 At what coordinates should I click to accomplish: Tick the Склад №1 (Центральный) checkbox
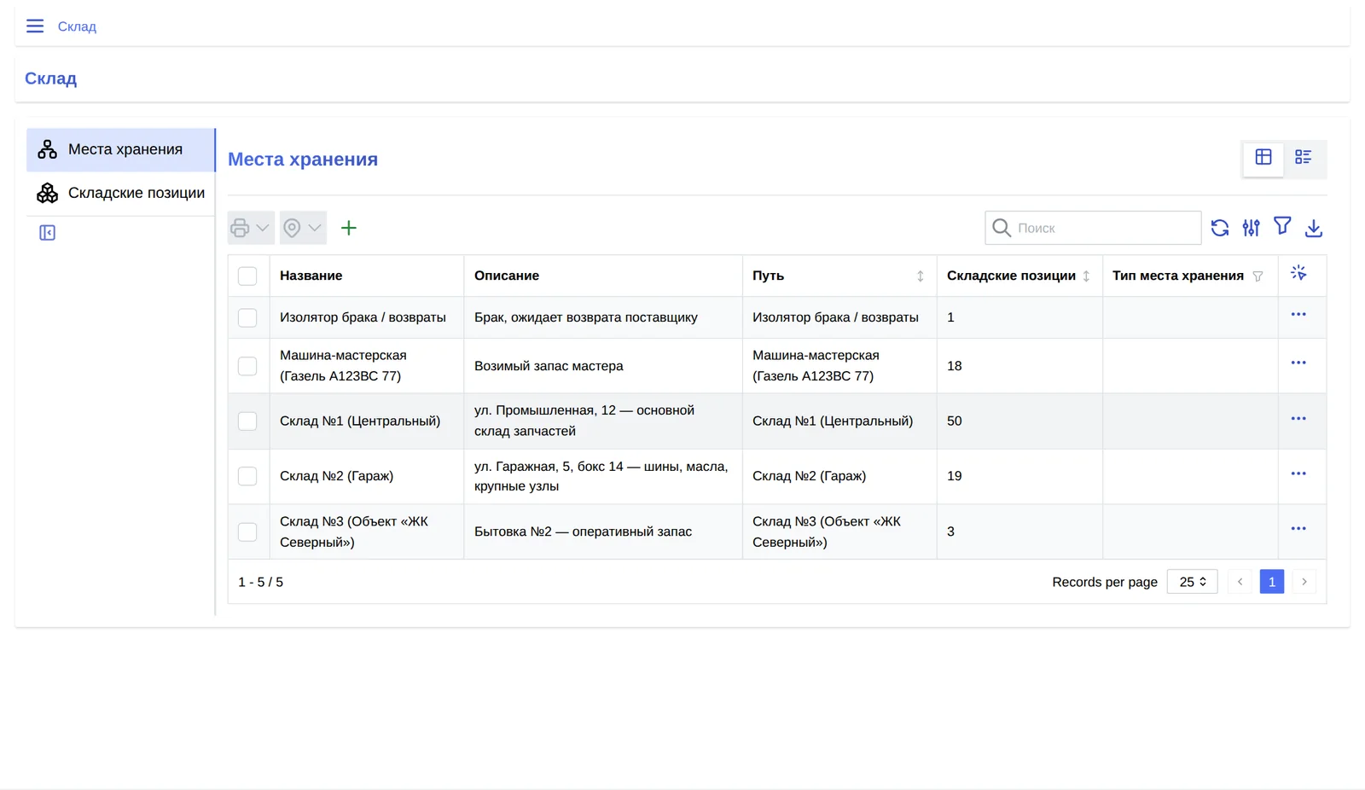point(247,421)
